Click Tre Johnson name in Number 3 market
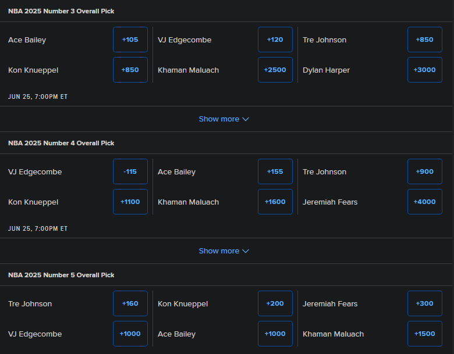The image size is (454, 354). (x=324, y=40)
